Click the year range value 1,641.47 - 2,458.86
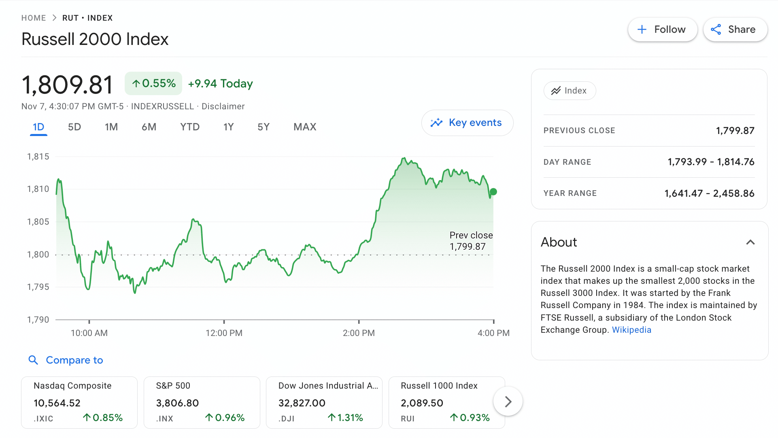 coord(709,193)
